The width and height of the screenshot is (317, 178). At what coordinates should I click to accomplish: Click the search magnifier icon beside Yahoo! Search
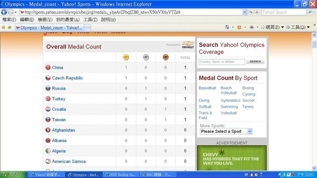click(x=310, y=12)
